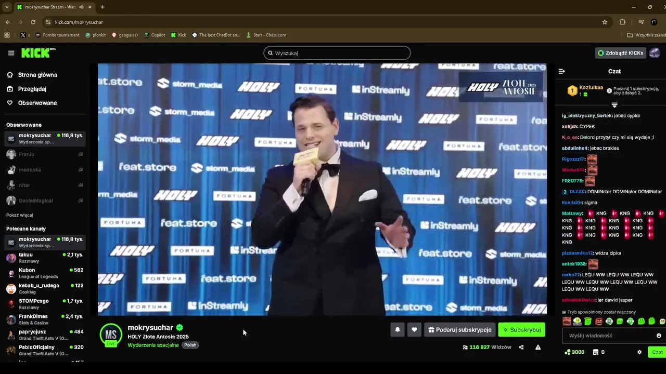Click the angry red emote in quick emotes
The image size is (666, 374).
coord(599,322)
